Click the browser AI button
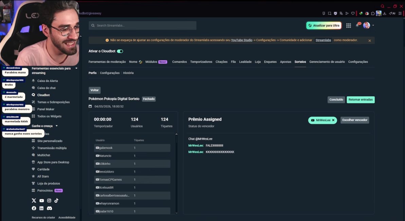This screenshot has height=221, width=405. click(x=392, y=14)
